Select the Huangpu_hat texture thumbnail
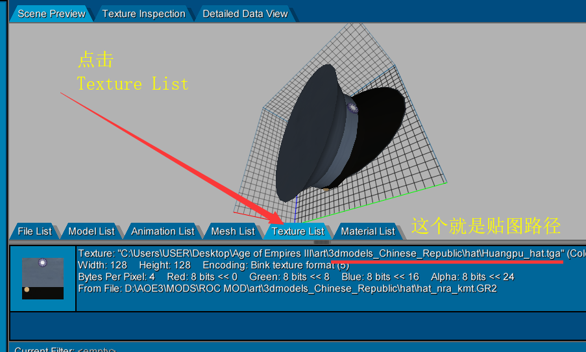 (43, 279)
